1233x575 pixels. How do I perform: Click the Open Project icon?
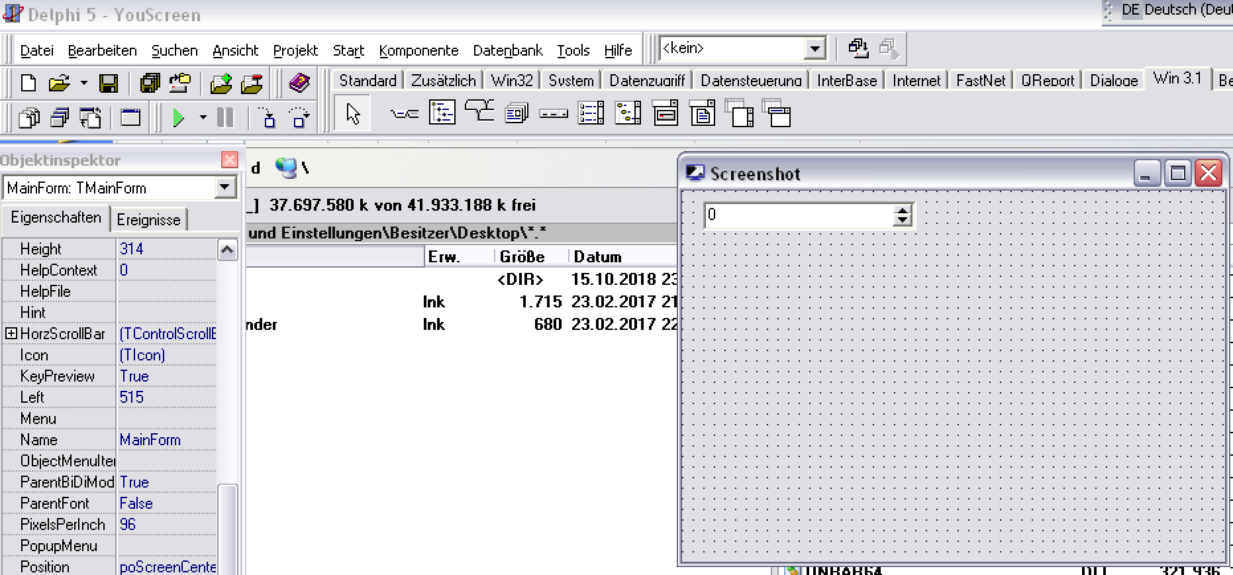click(179, 83)
